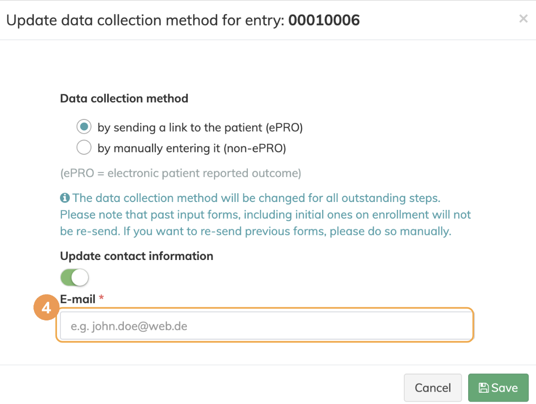
Task: Click the 'Data collection method' heading
Action: 124,98
